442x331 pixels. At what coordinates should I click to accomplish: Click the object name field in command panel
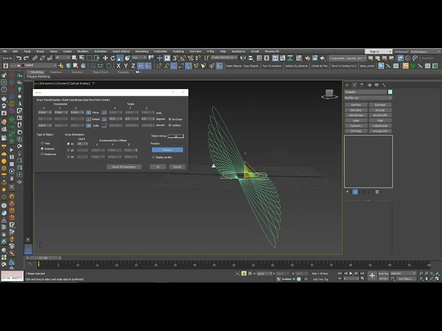(x=365, y=92)
